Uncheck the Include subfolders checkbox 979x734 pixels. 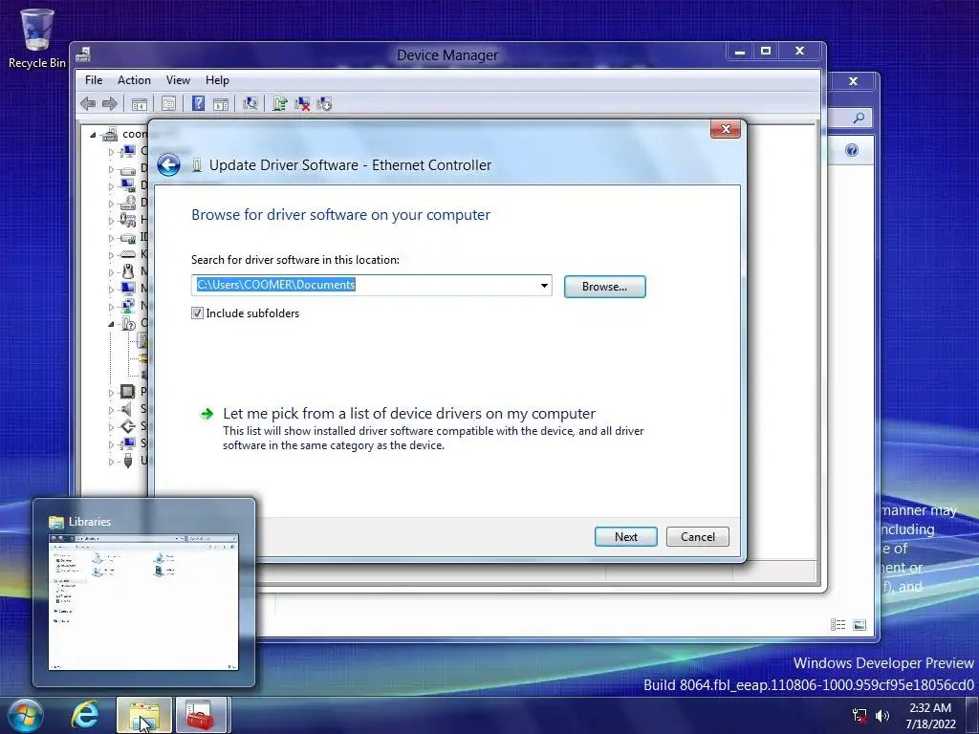197,313
